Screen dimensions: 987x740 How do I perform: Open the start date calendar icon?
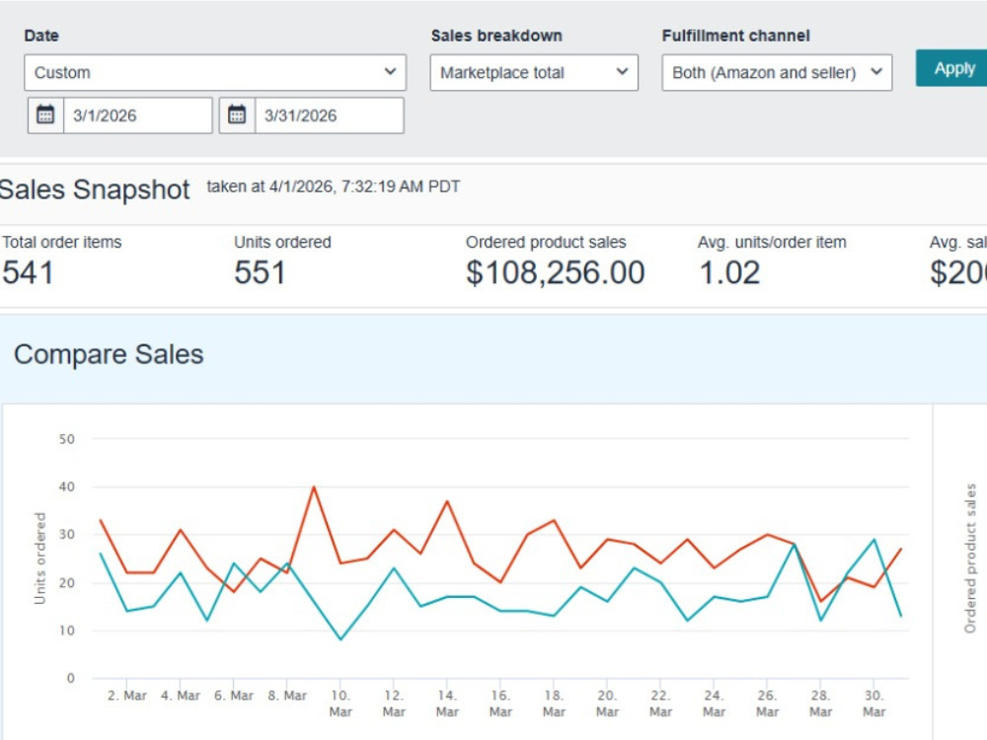click(x=45, y=115)
